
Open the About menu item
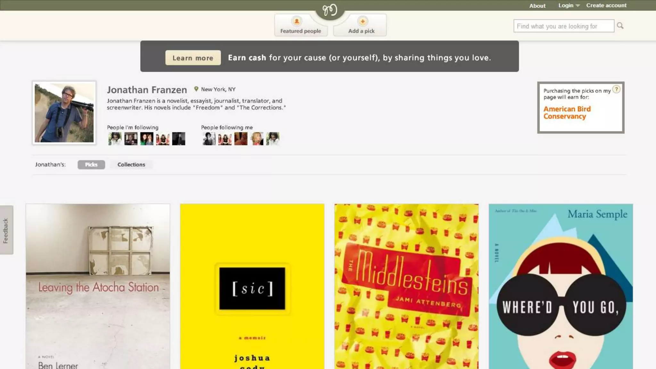pos(537,6)
